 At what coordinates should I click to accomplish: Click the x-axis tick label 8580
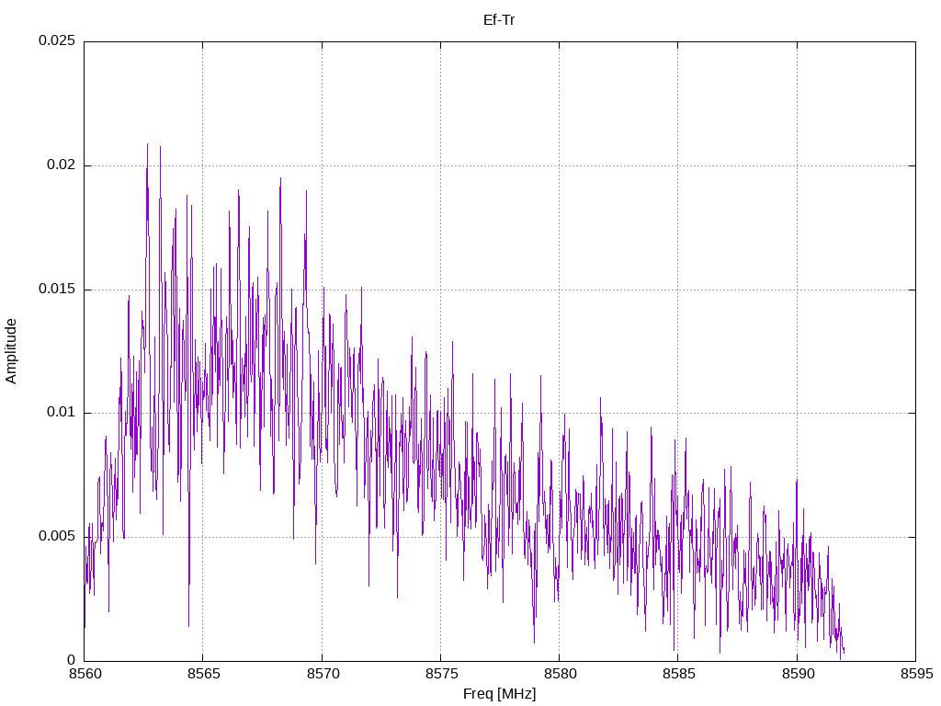click(560, 674)
